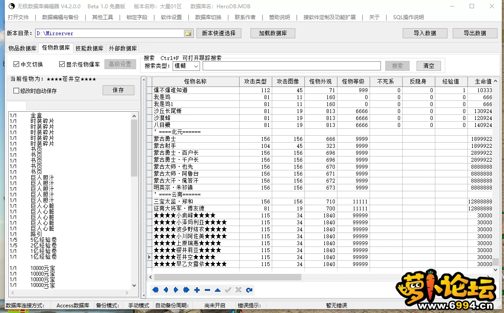Go to next record arrow
This screenshot has width=504, height=313.
176,290
